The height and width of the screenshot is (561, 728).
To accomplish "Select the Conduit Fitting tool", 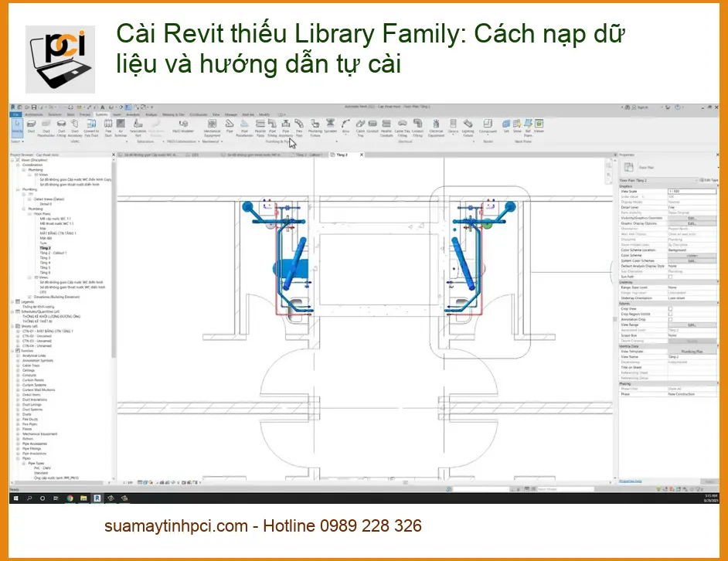I will point(418,127).
